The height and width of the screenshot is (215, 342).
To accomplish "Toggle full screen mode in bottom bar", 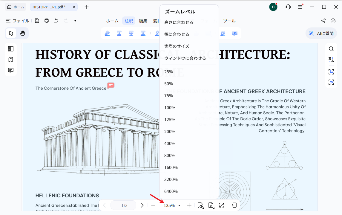I will [x=222, y=205].
